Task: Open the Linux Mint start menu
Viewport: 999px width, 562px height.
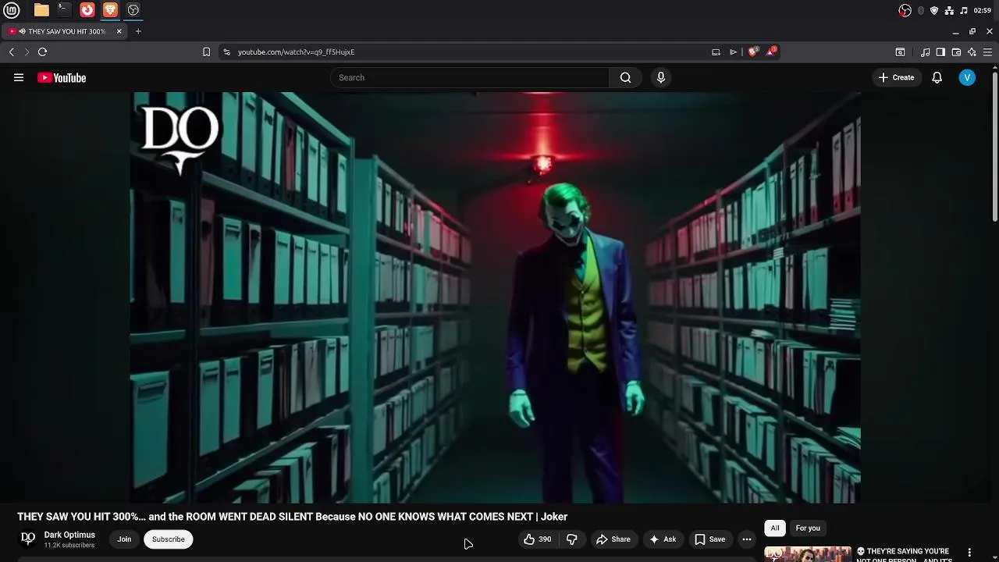Action: (13, 10)
